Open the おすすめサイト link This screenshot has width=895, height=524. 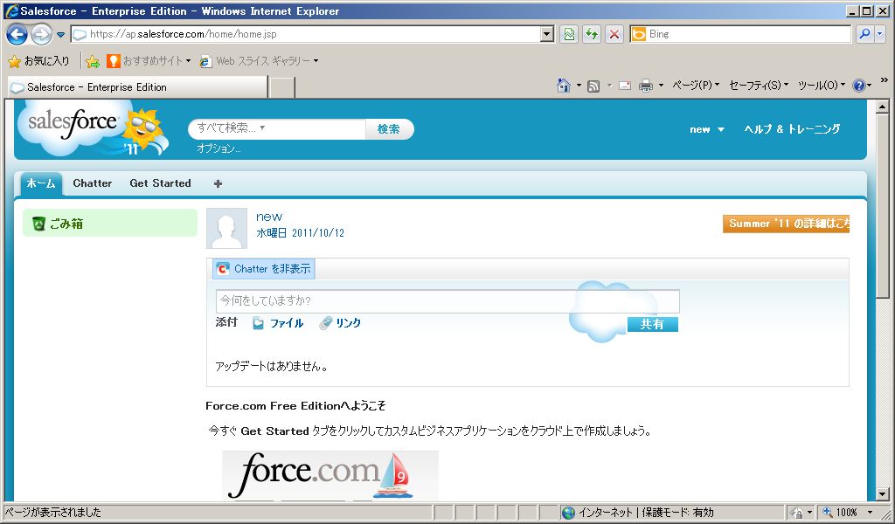149,61
